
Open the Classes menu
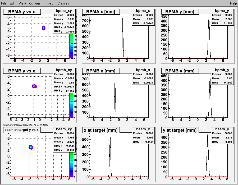coord(63,3)
